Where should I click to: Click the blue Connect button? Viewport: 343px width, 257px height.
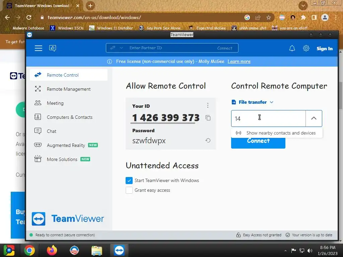258,143
